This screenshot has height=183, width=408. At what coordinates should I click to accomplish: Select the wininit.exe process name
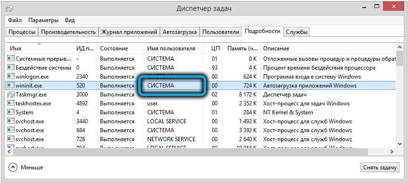(x=29, y=86)
